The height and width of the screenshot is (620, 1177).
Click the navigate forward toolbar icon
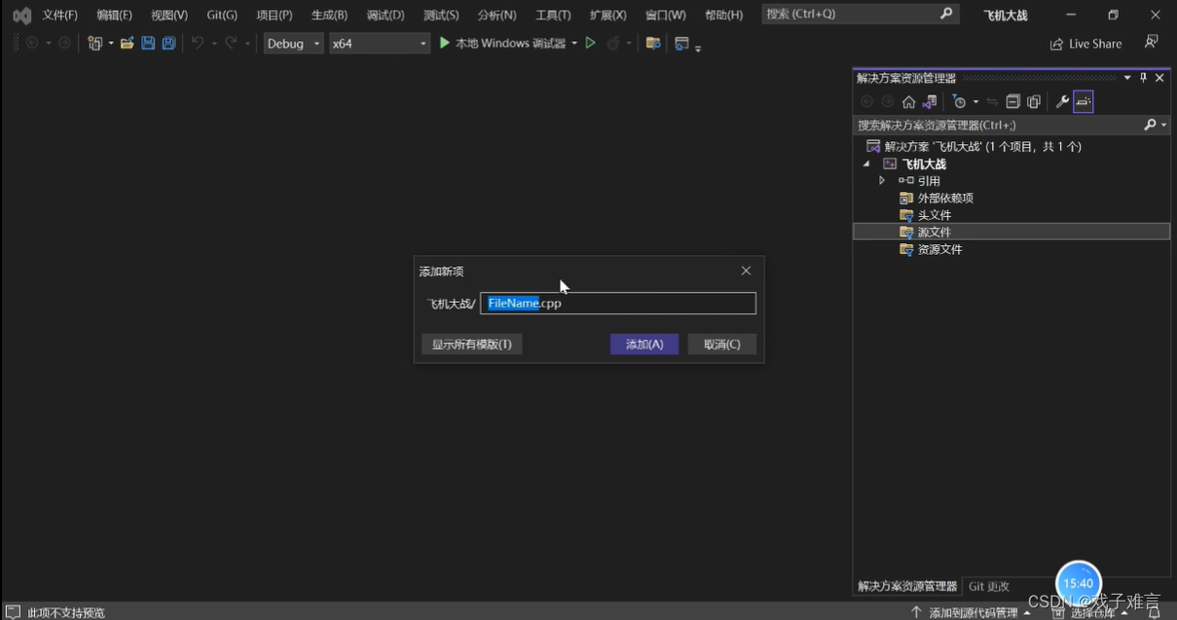64,44
